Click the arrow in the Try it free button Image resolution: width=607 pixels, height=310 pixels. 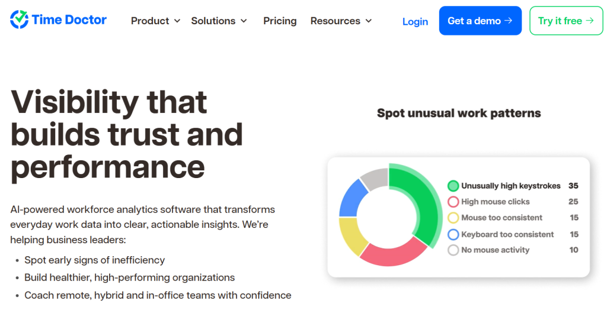point(589,21)
